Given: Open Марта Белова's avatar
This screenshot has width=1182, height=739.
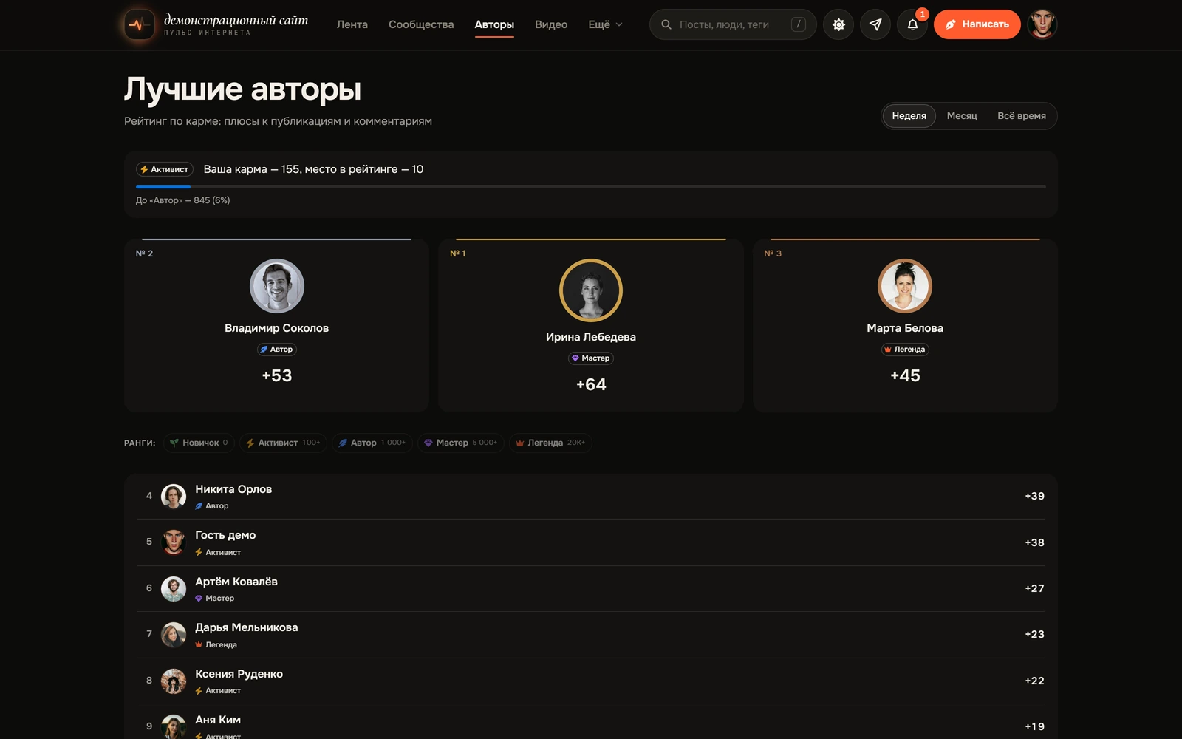Looking at the screenshot, I should tap(905, 286).
